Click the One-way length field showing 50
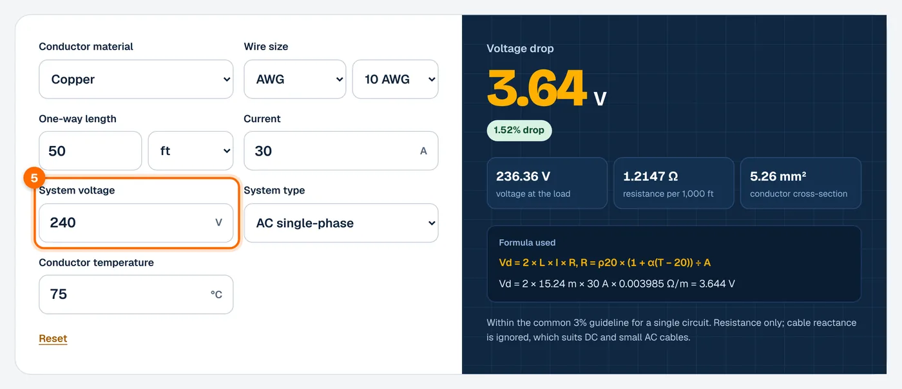This screenshot has width=902, height=389. coord(90,151)
